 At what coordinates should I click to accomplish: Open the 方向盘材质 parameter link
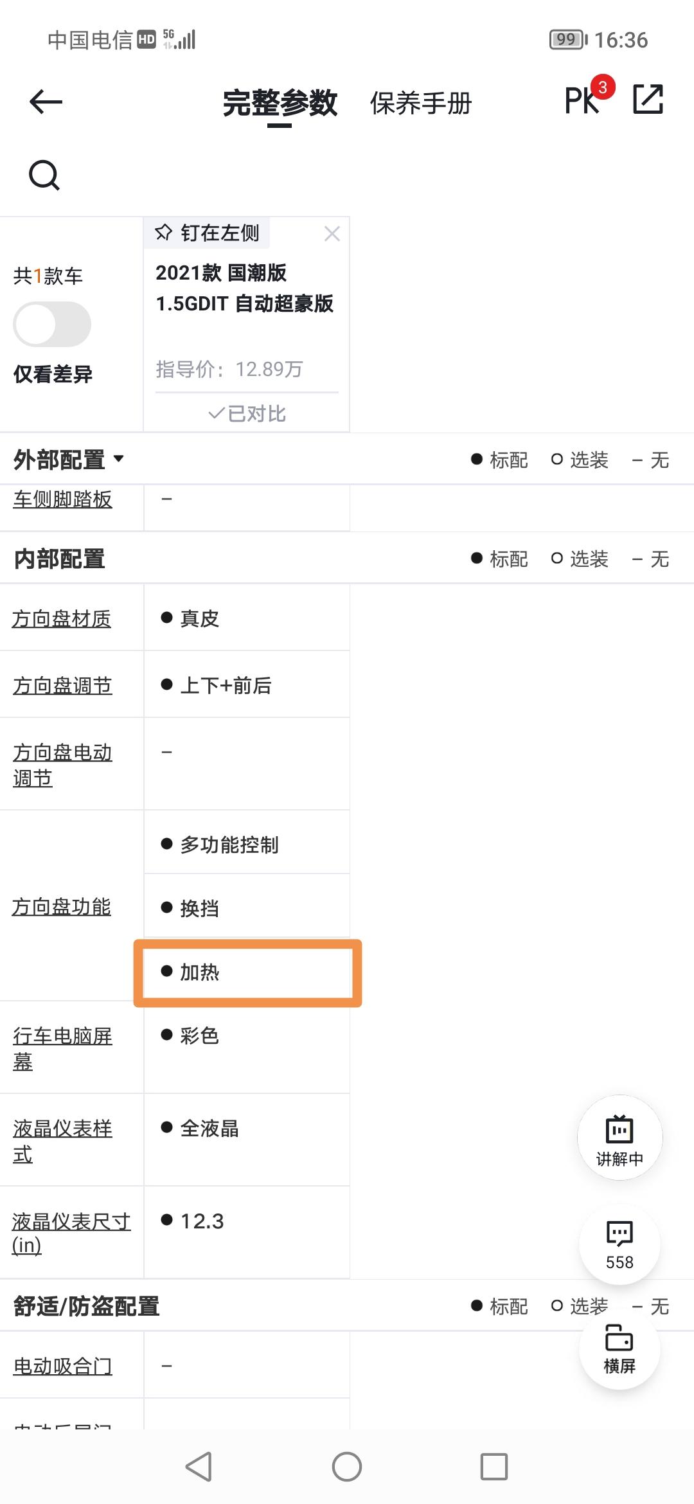[x=62, y=619]
